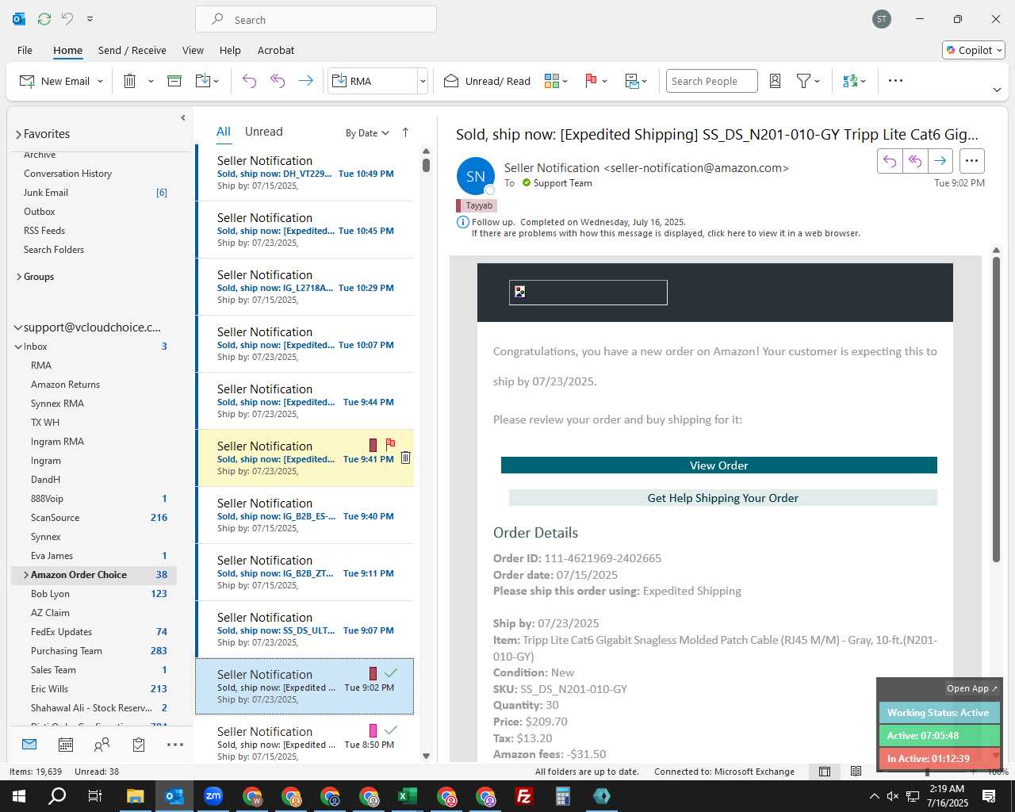Click dark red category swatch on Tue 9:41 PM message
1015x812 pixels.
(x=373, y=445)
